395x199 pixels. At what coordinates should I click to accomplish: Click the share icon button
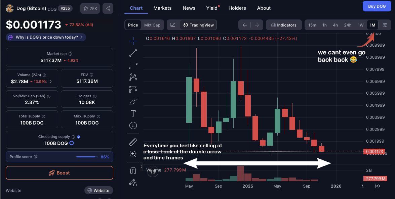pos(108,8)
